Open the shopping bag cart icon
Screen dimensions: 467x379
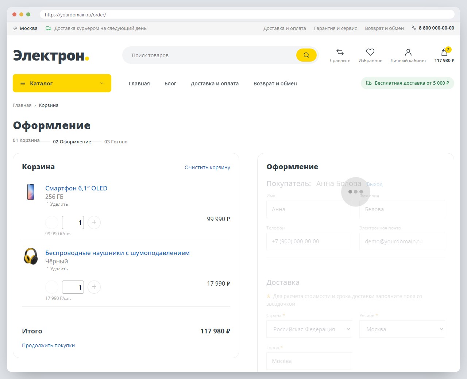[x=444, y=52]
